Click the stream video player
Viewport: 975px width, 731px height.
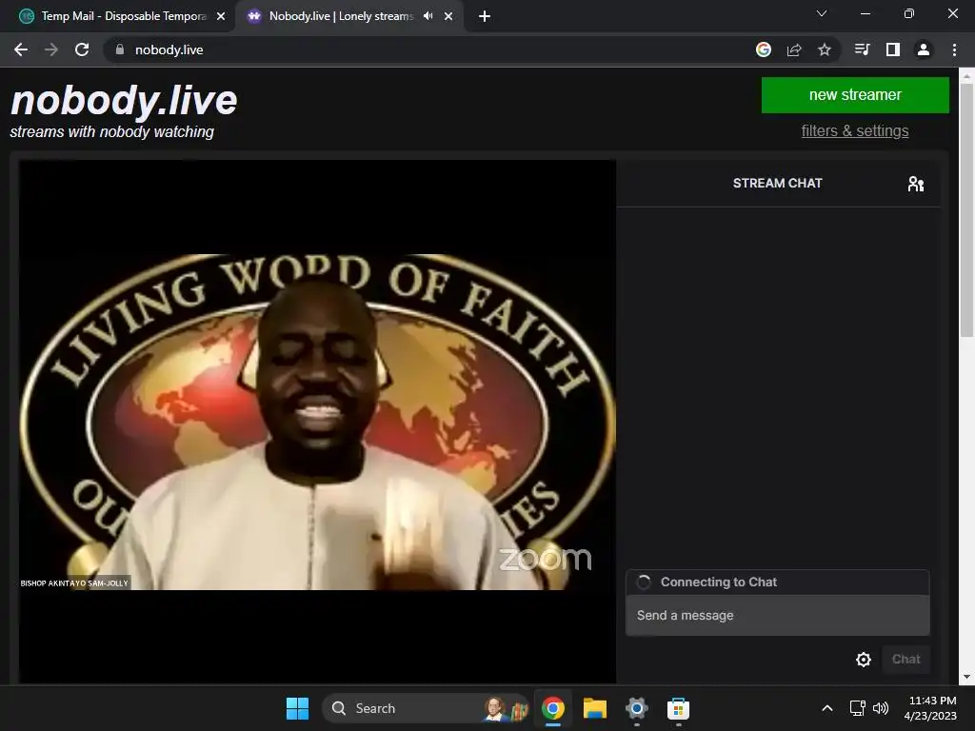(317, 422)
